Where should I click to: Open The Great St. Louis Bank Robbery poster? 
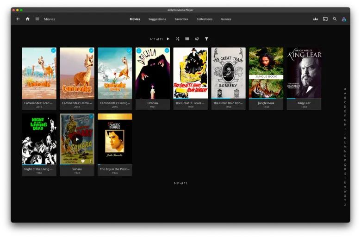tap(190, 73)
